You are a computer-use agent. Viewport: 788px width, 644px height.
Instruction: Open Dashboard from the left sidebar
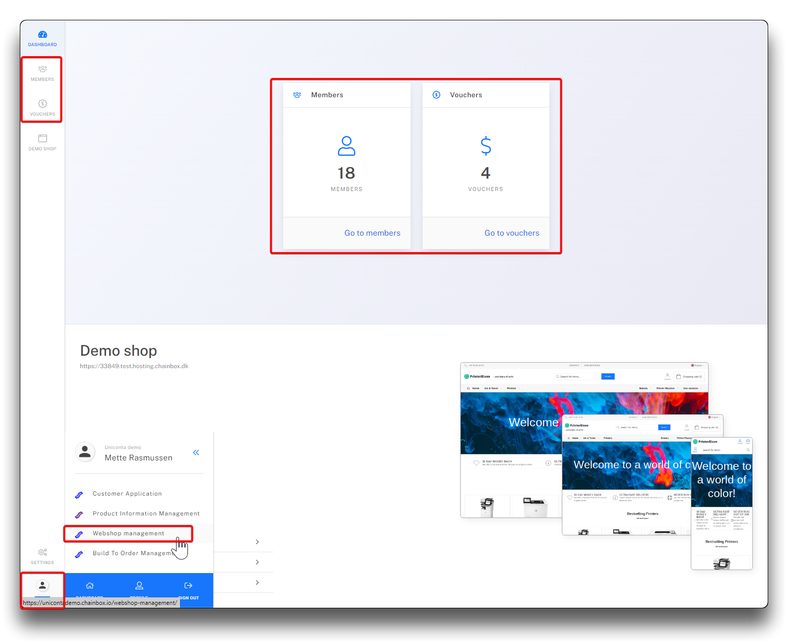pyautogui.click(x=43, y=39)
